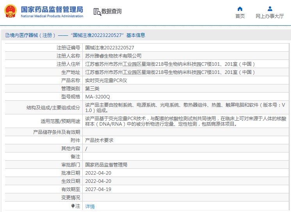Click the 网上办事大厅 user icon

(270, 9)
